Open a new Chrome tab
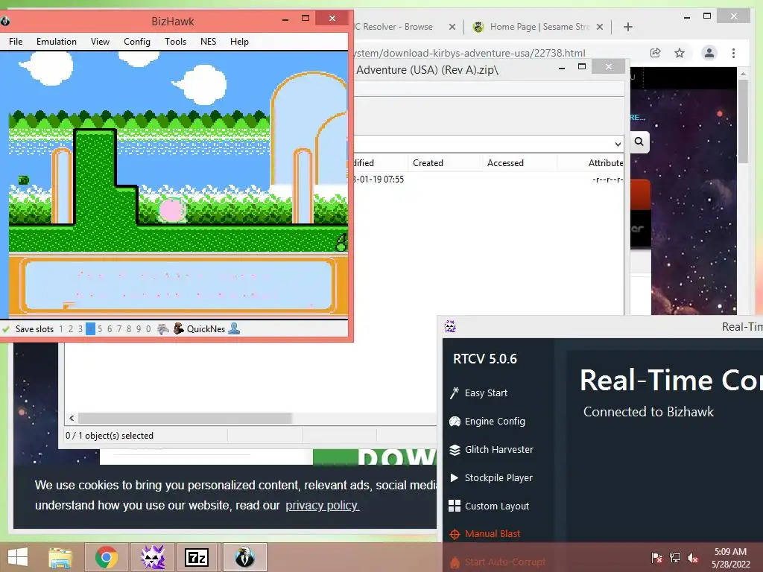763x572 pixels. (x=627, y=27)
